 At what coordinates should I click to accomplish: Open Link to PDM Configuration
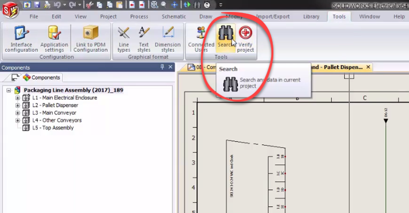tap(91, 39)
